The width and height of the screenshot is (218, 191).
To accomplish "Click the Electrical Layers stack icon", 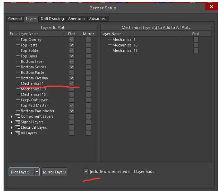I will tap(18, 127).
